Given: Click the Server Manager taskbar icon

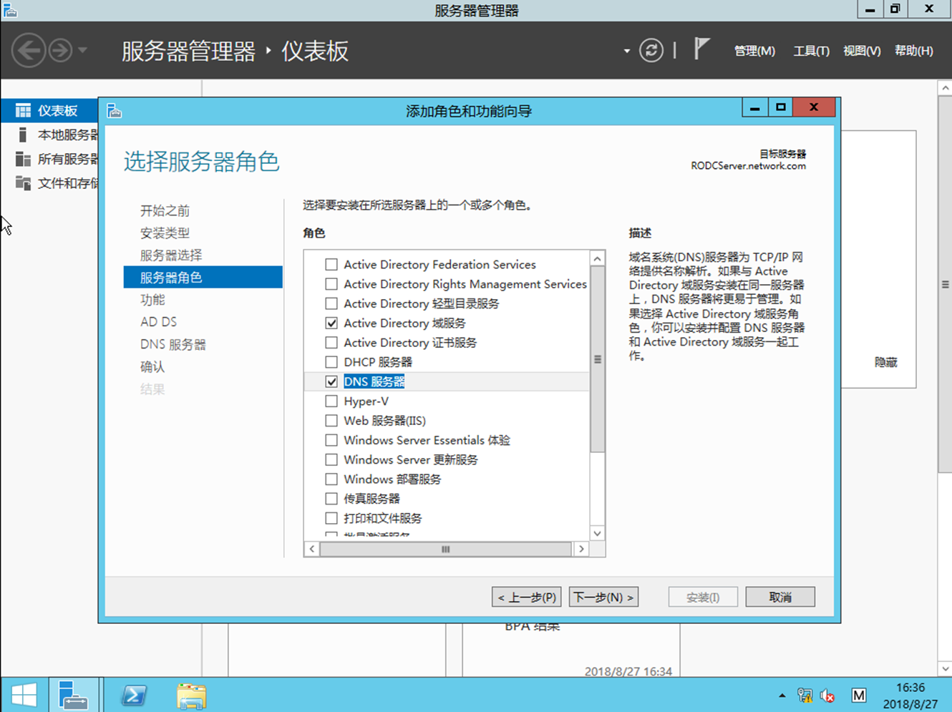Looking at the screenshot, I should 73,695.
